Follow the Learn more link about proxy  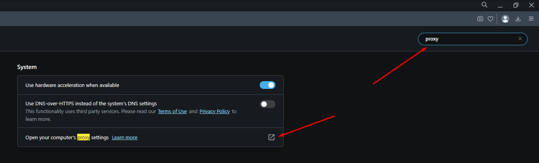(x=125, y=138)
